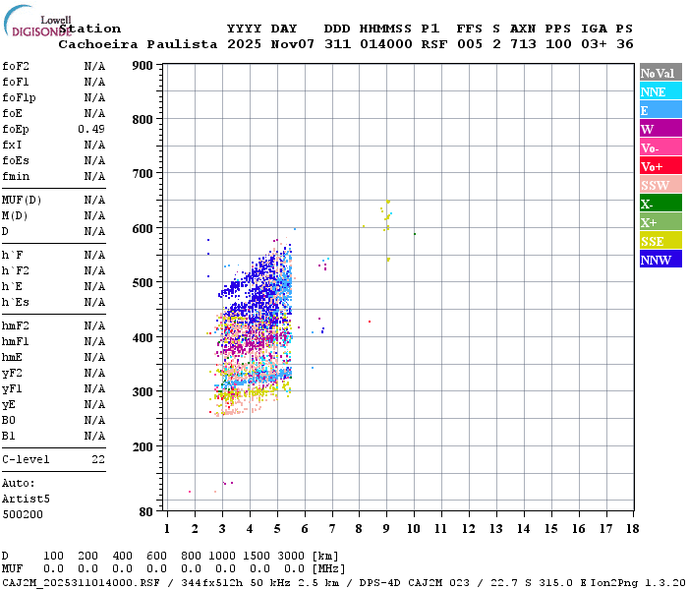Screen dimensions: 688x590
Task: Select the X- dark green legend swatch
Action: click(660, 204)
